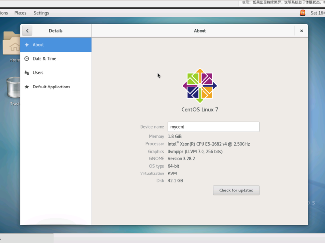Screen dimensions: 325x243
Task: Click the Sat clock in top bar
Action: click(318, 13)
